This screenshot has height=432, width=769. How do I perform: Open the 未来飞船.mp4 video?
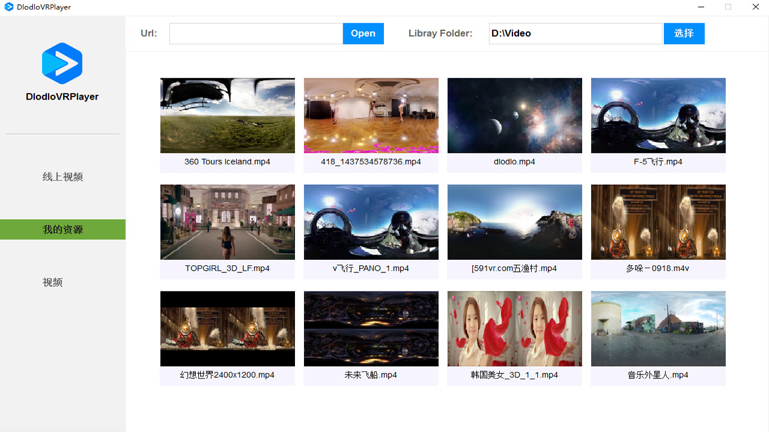(x=371, y=328)
